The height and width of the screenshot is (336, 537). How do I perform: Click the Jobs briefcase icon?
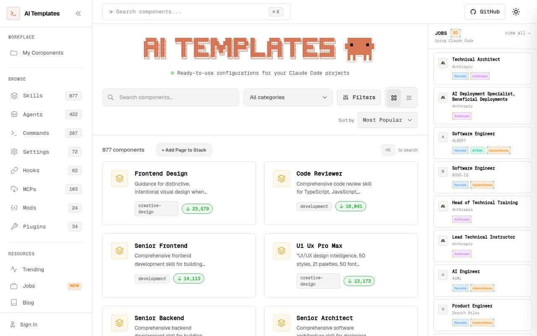tap(14, 286)
